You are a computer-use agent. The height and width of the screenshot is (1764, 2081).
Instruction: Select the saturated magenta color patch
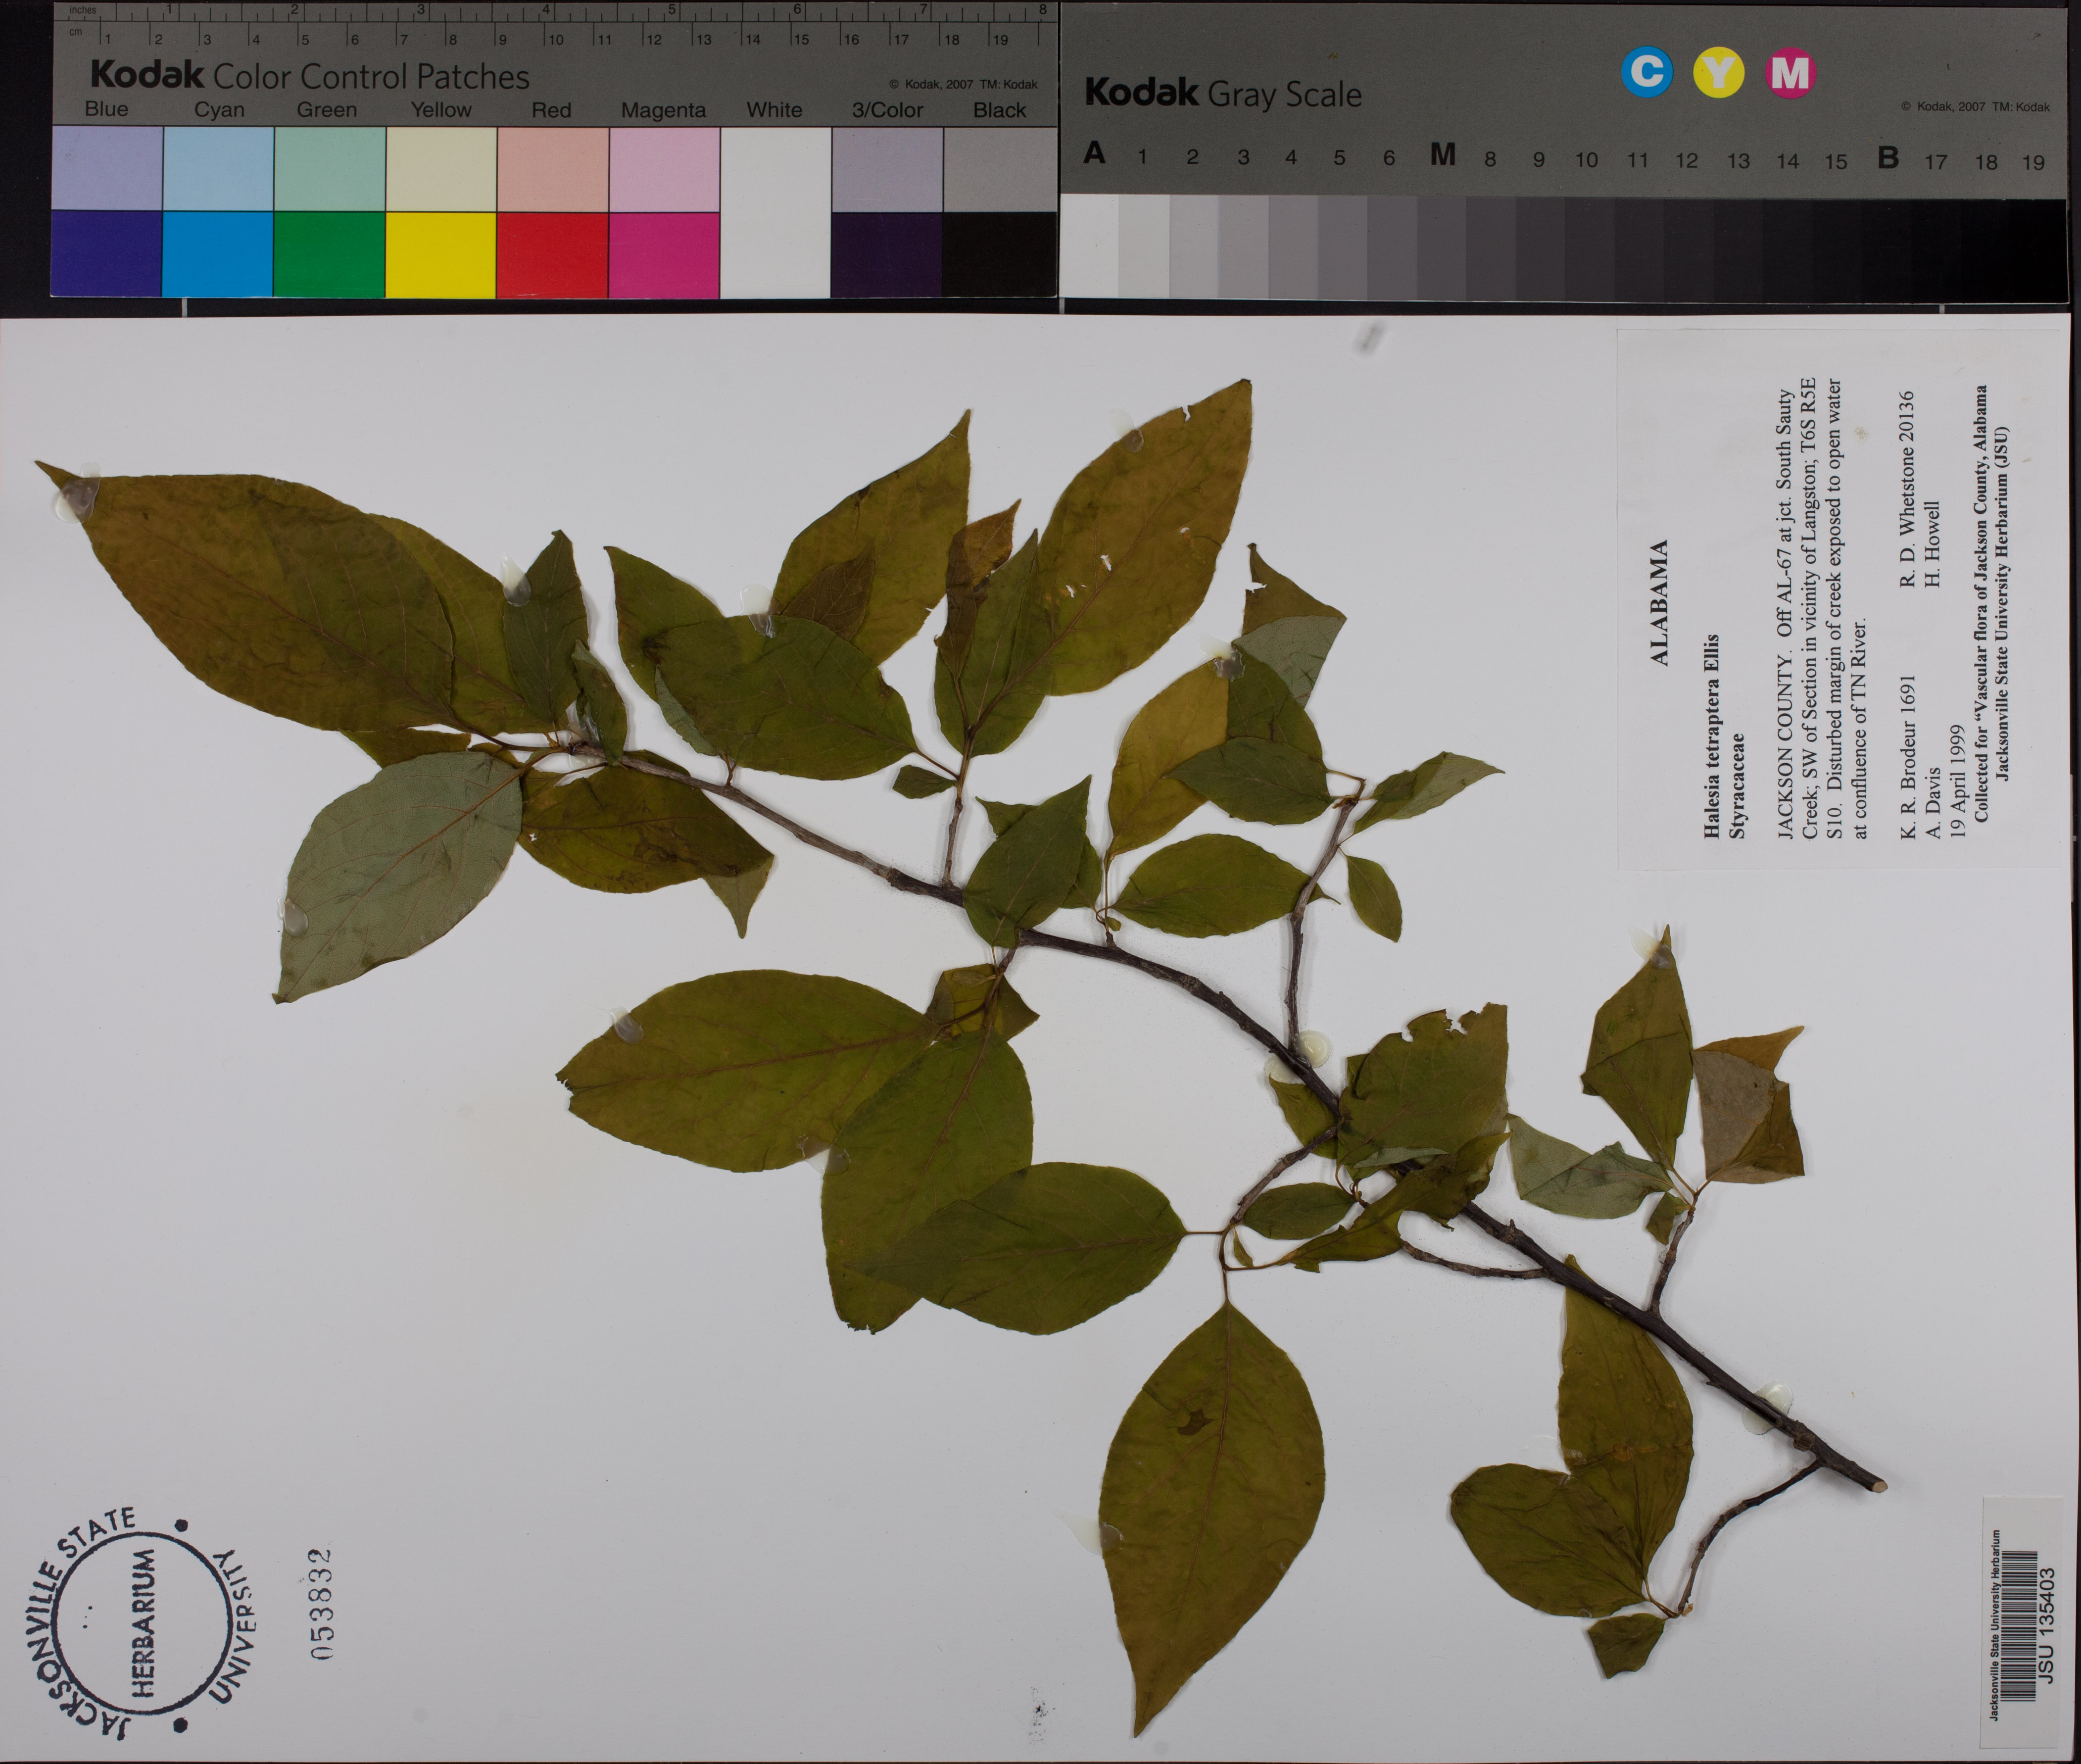664,254
